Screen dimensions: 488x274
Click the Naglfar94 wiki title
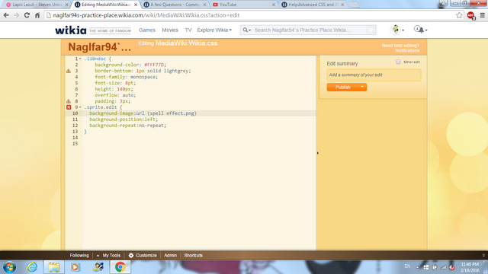100,47
